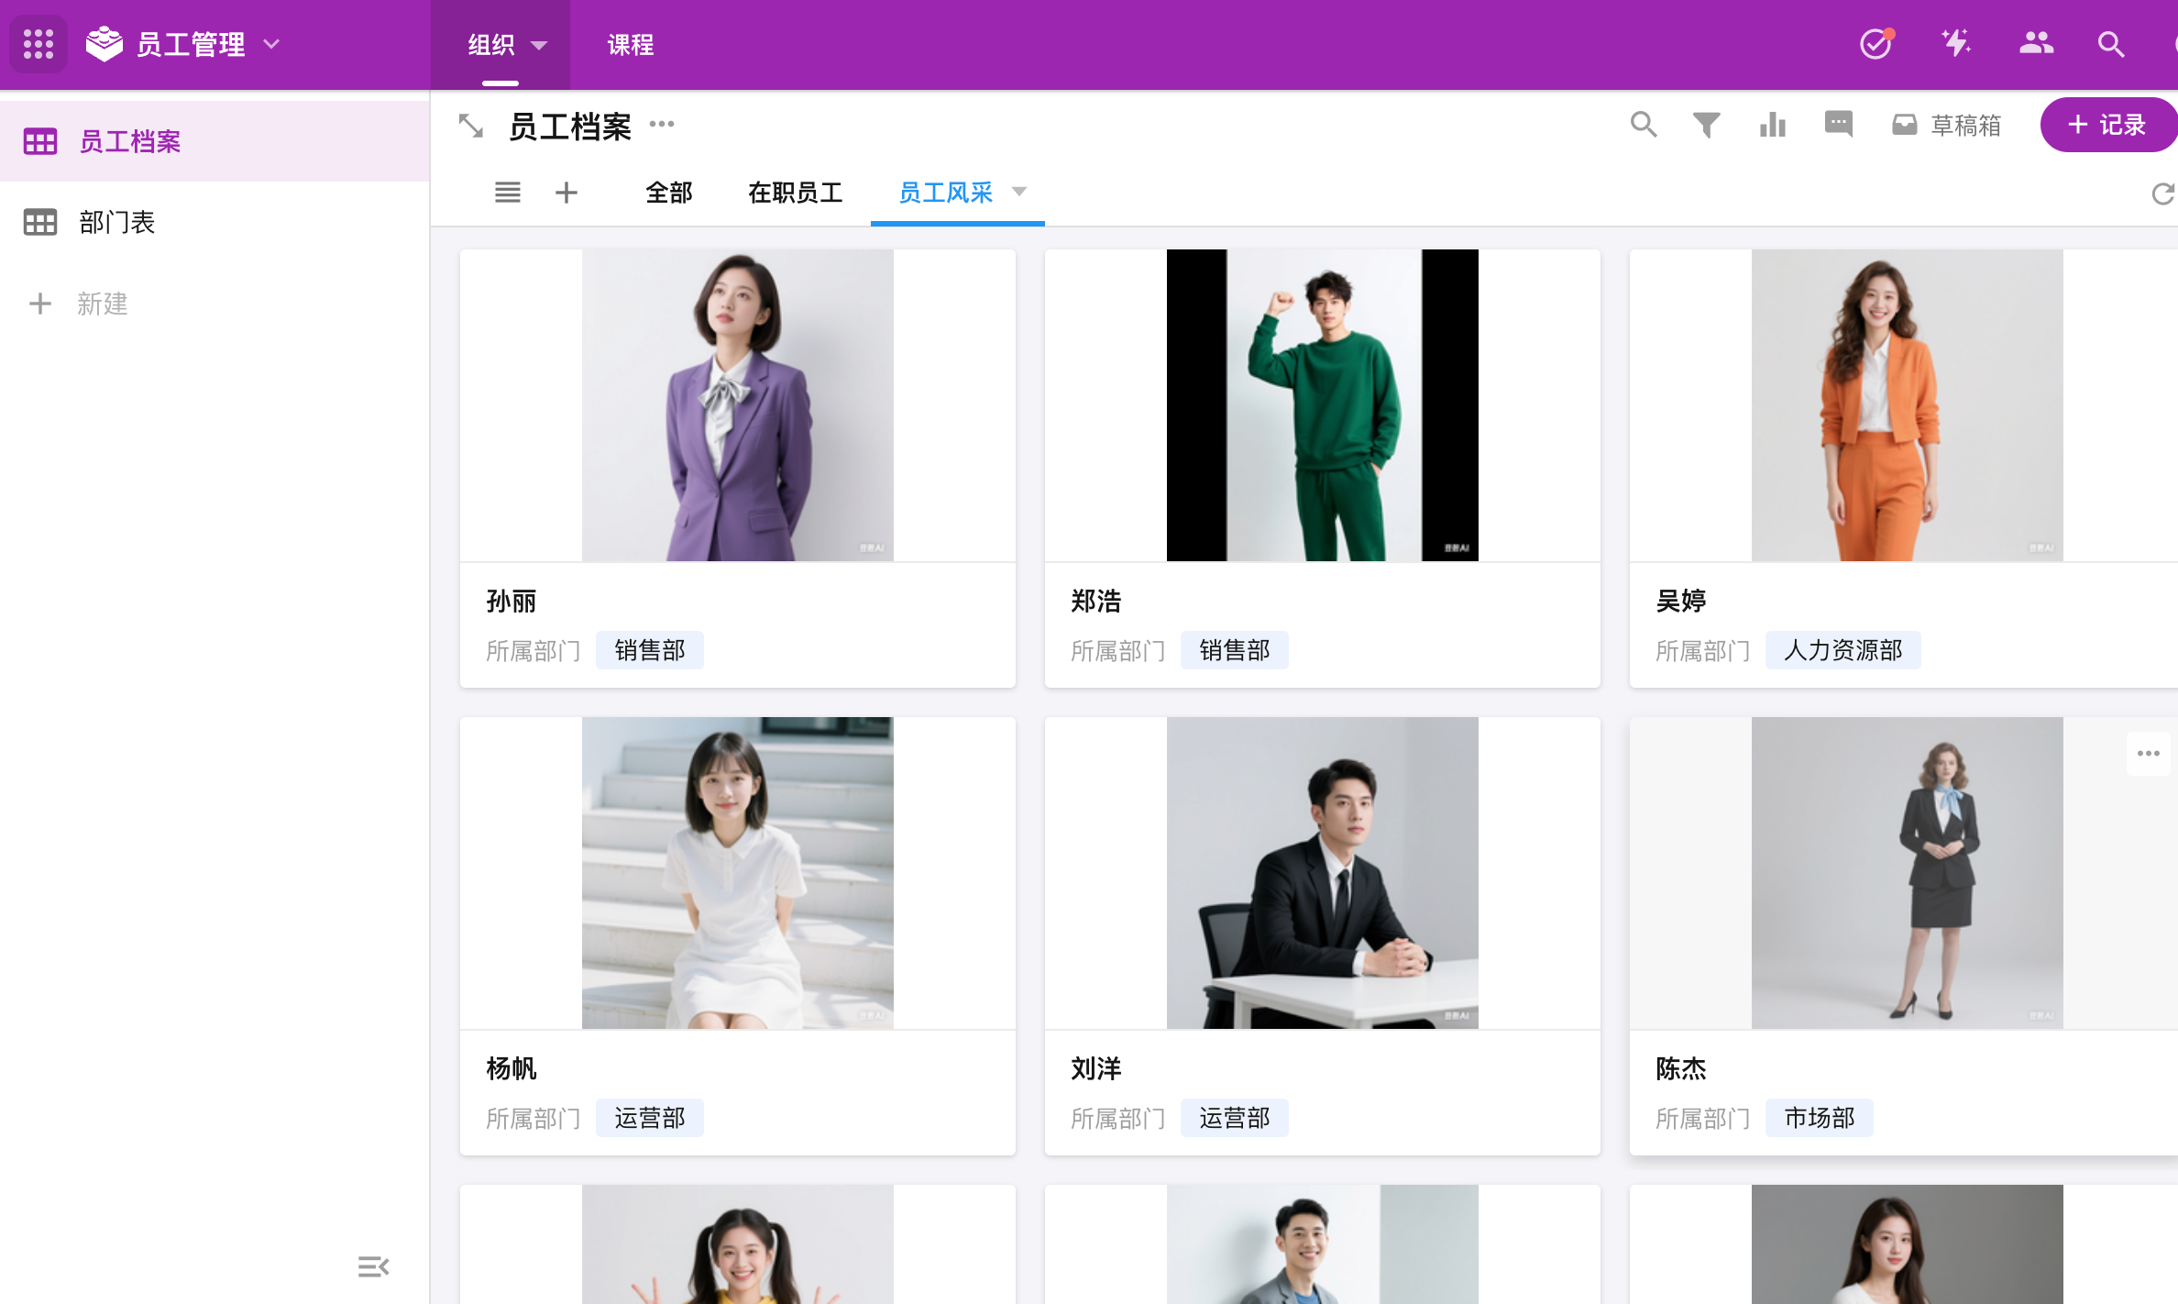
Task: Click the name 吴婷
Action: pyautogui.click(x=1681, y=602)
